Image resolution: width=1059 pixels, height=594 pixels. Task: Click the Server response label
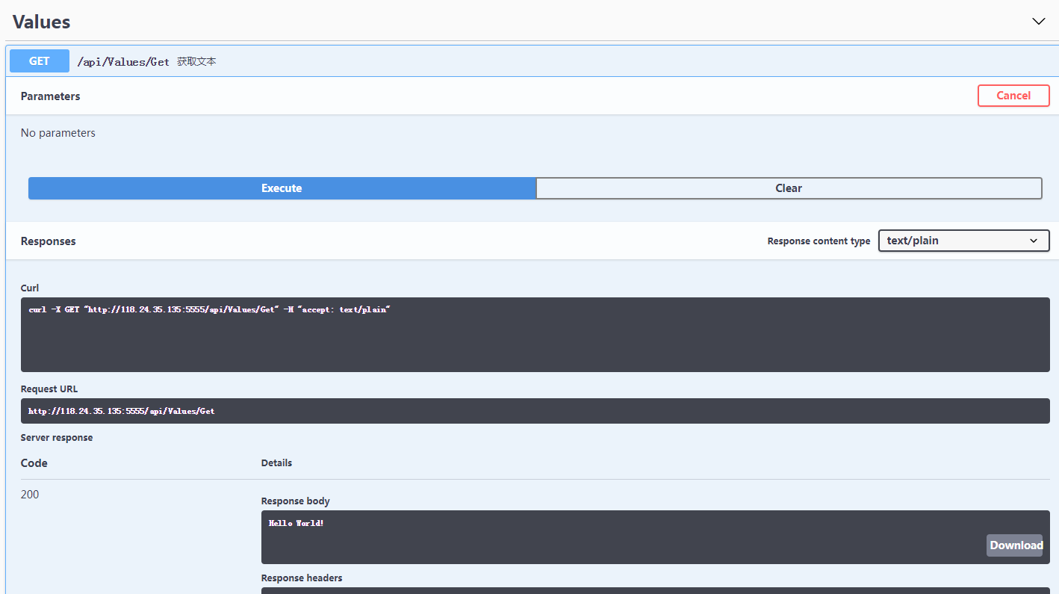57,438
